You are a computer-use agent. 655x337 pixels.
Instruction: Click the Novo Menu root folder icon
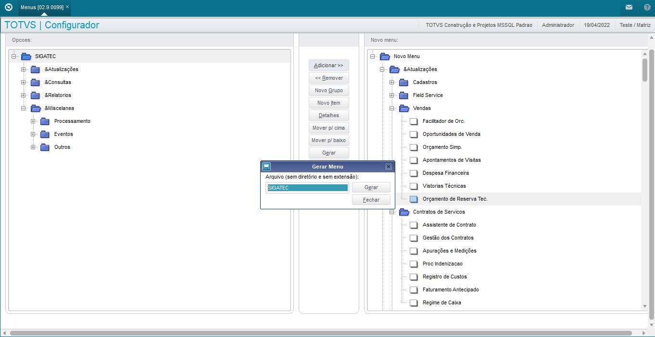385,56
